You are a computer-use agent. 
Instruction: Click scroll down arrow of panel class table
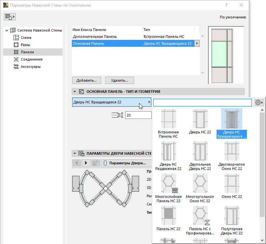(x=202, y=73)
